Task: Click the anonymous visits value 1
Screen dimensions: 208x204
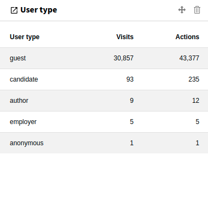Action: point(132,143)
